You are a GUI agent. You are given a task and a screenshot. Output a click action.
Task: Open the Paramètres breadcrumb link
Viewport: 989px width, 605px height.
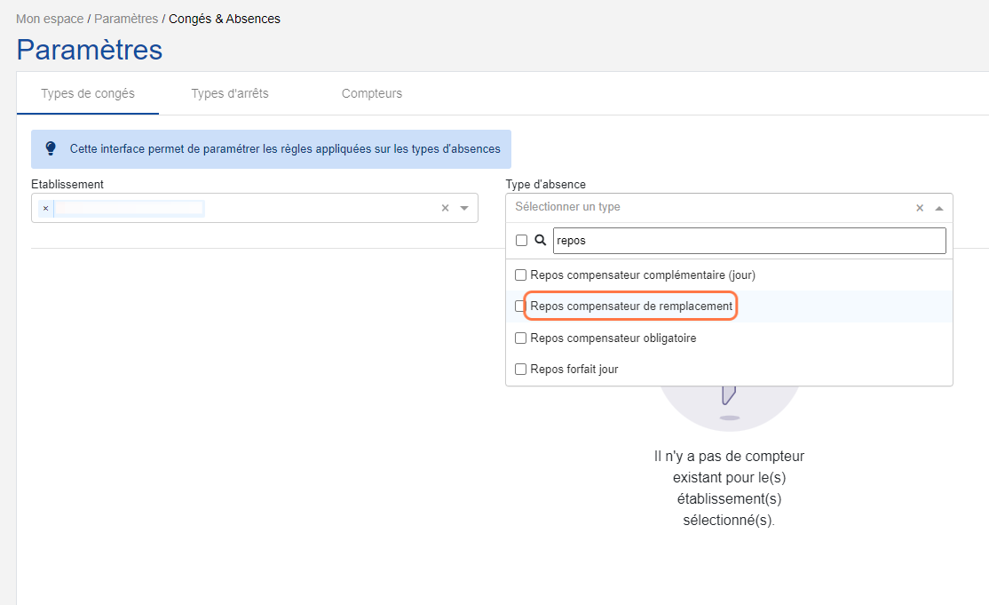point(126,19)
